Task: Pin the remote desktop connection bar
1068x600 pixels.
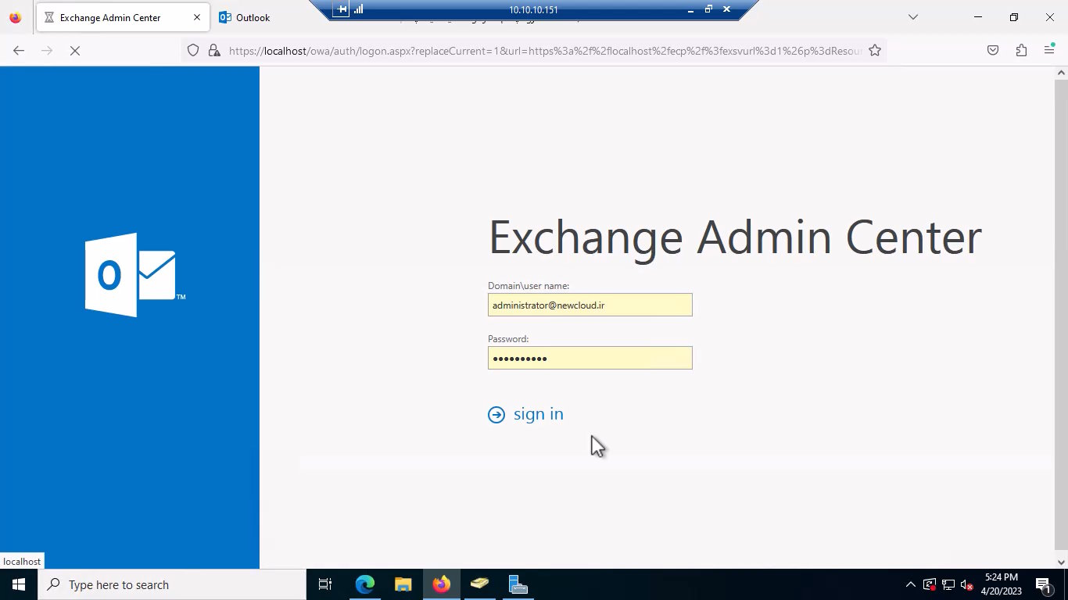Action: [x=342, y=9]
